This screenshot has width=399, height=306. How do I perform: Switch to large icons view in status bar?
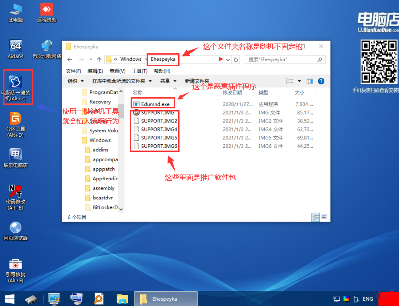(324, 217)
